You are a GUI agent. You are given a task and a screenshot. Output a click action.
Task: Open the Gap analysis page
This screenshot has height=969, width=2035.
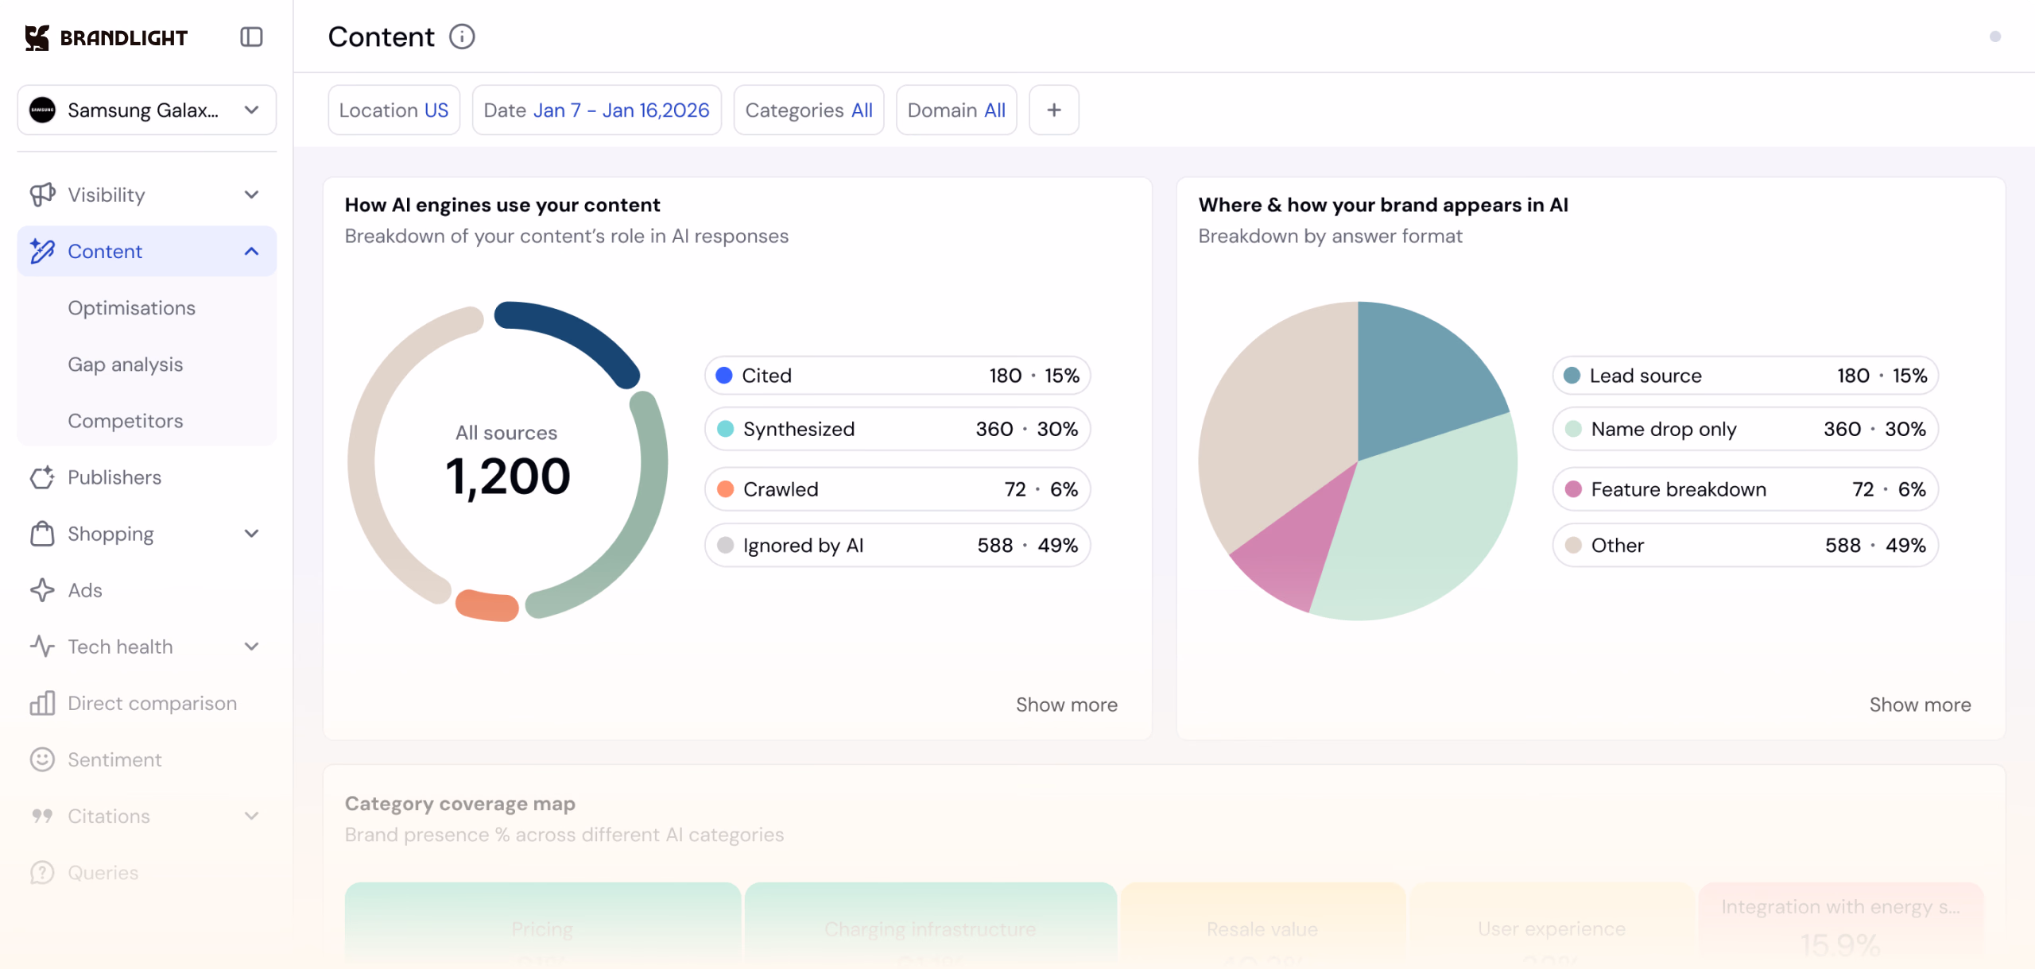[x=126, y=365]
